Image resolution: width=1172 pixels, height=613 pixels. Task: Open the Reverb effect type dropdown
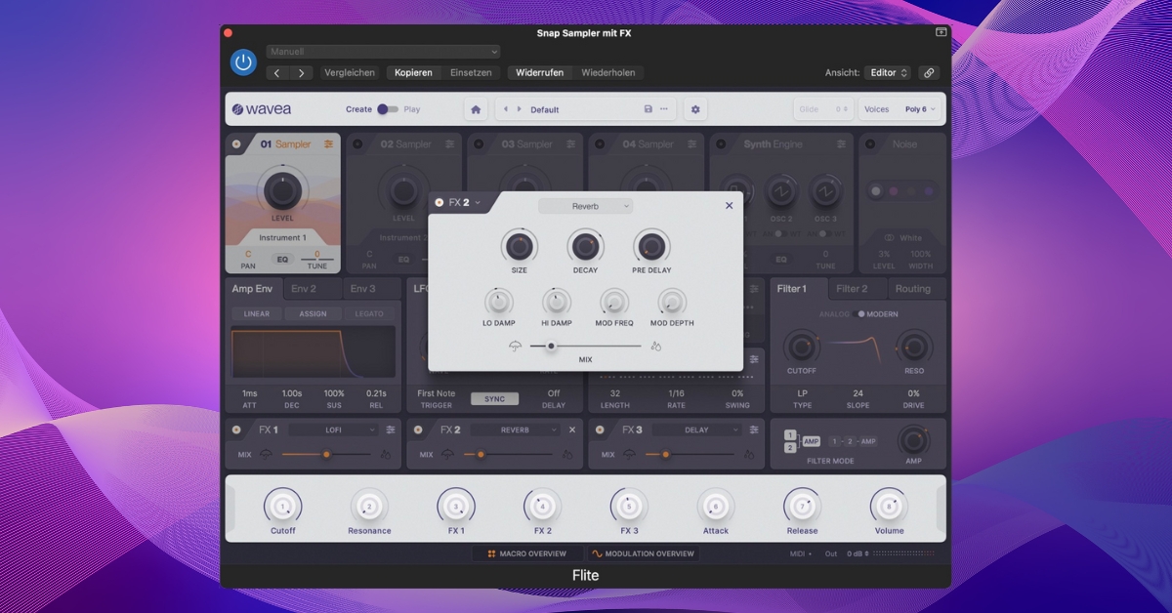coord(585,206)
